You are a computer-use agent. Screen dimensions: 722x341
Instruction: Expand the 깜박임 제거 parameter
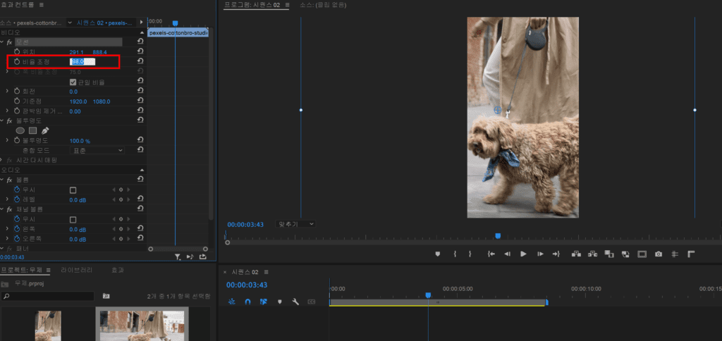pyautogui.click(x=7, y=111)
